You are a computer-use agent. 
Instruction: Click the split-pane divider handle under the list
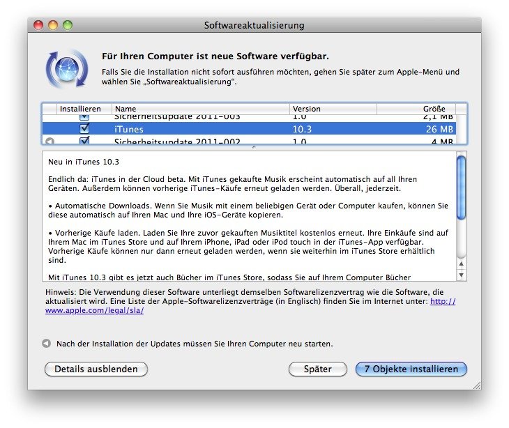click(x=254, y=147)
